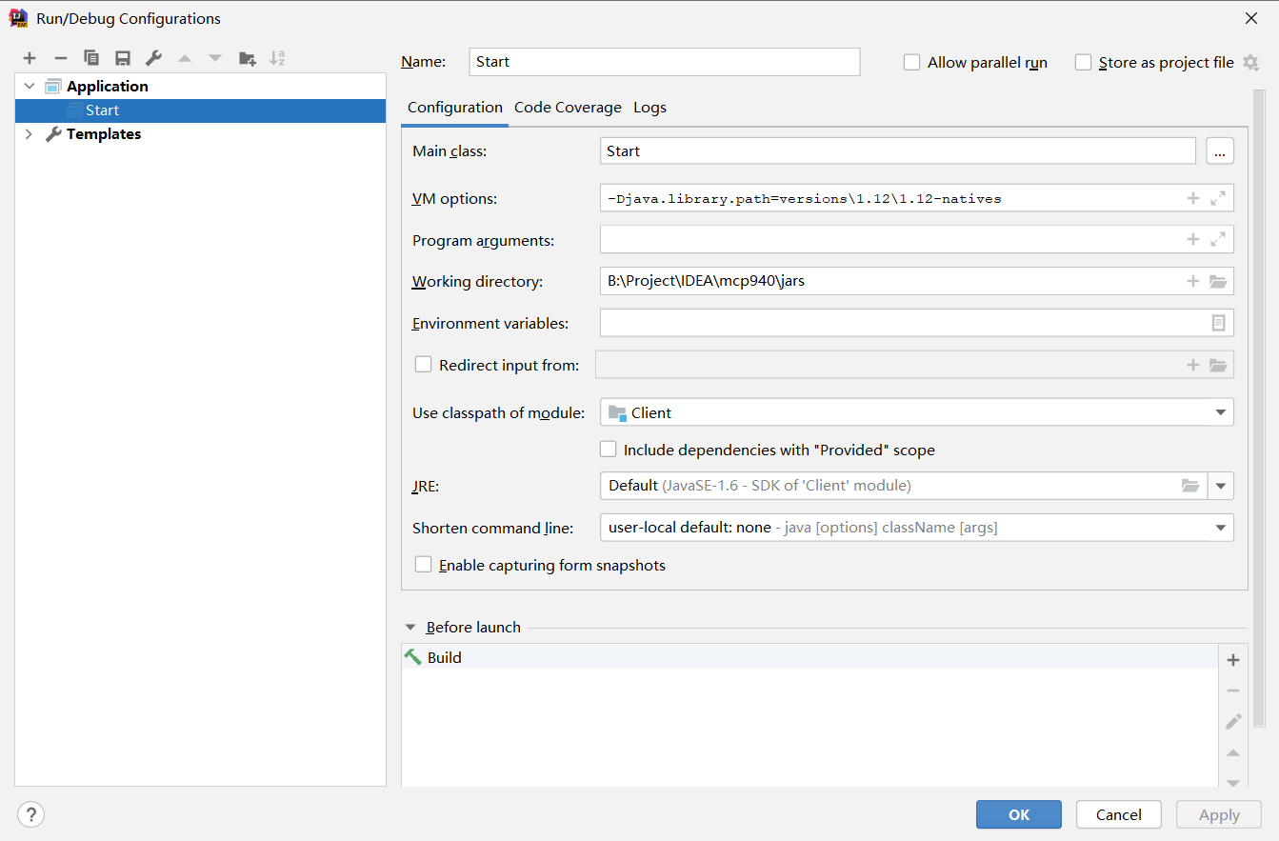
Task: Open Edit Templates wrench icon
Action: (x=153, y=59)
